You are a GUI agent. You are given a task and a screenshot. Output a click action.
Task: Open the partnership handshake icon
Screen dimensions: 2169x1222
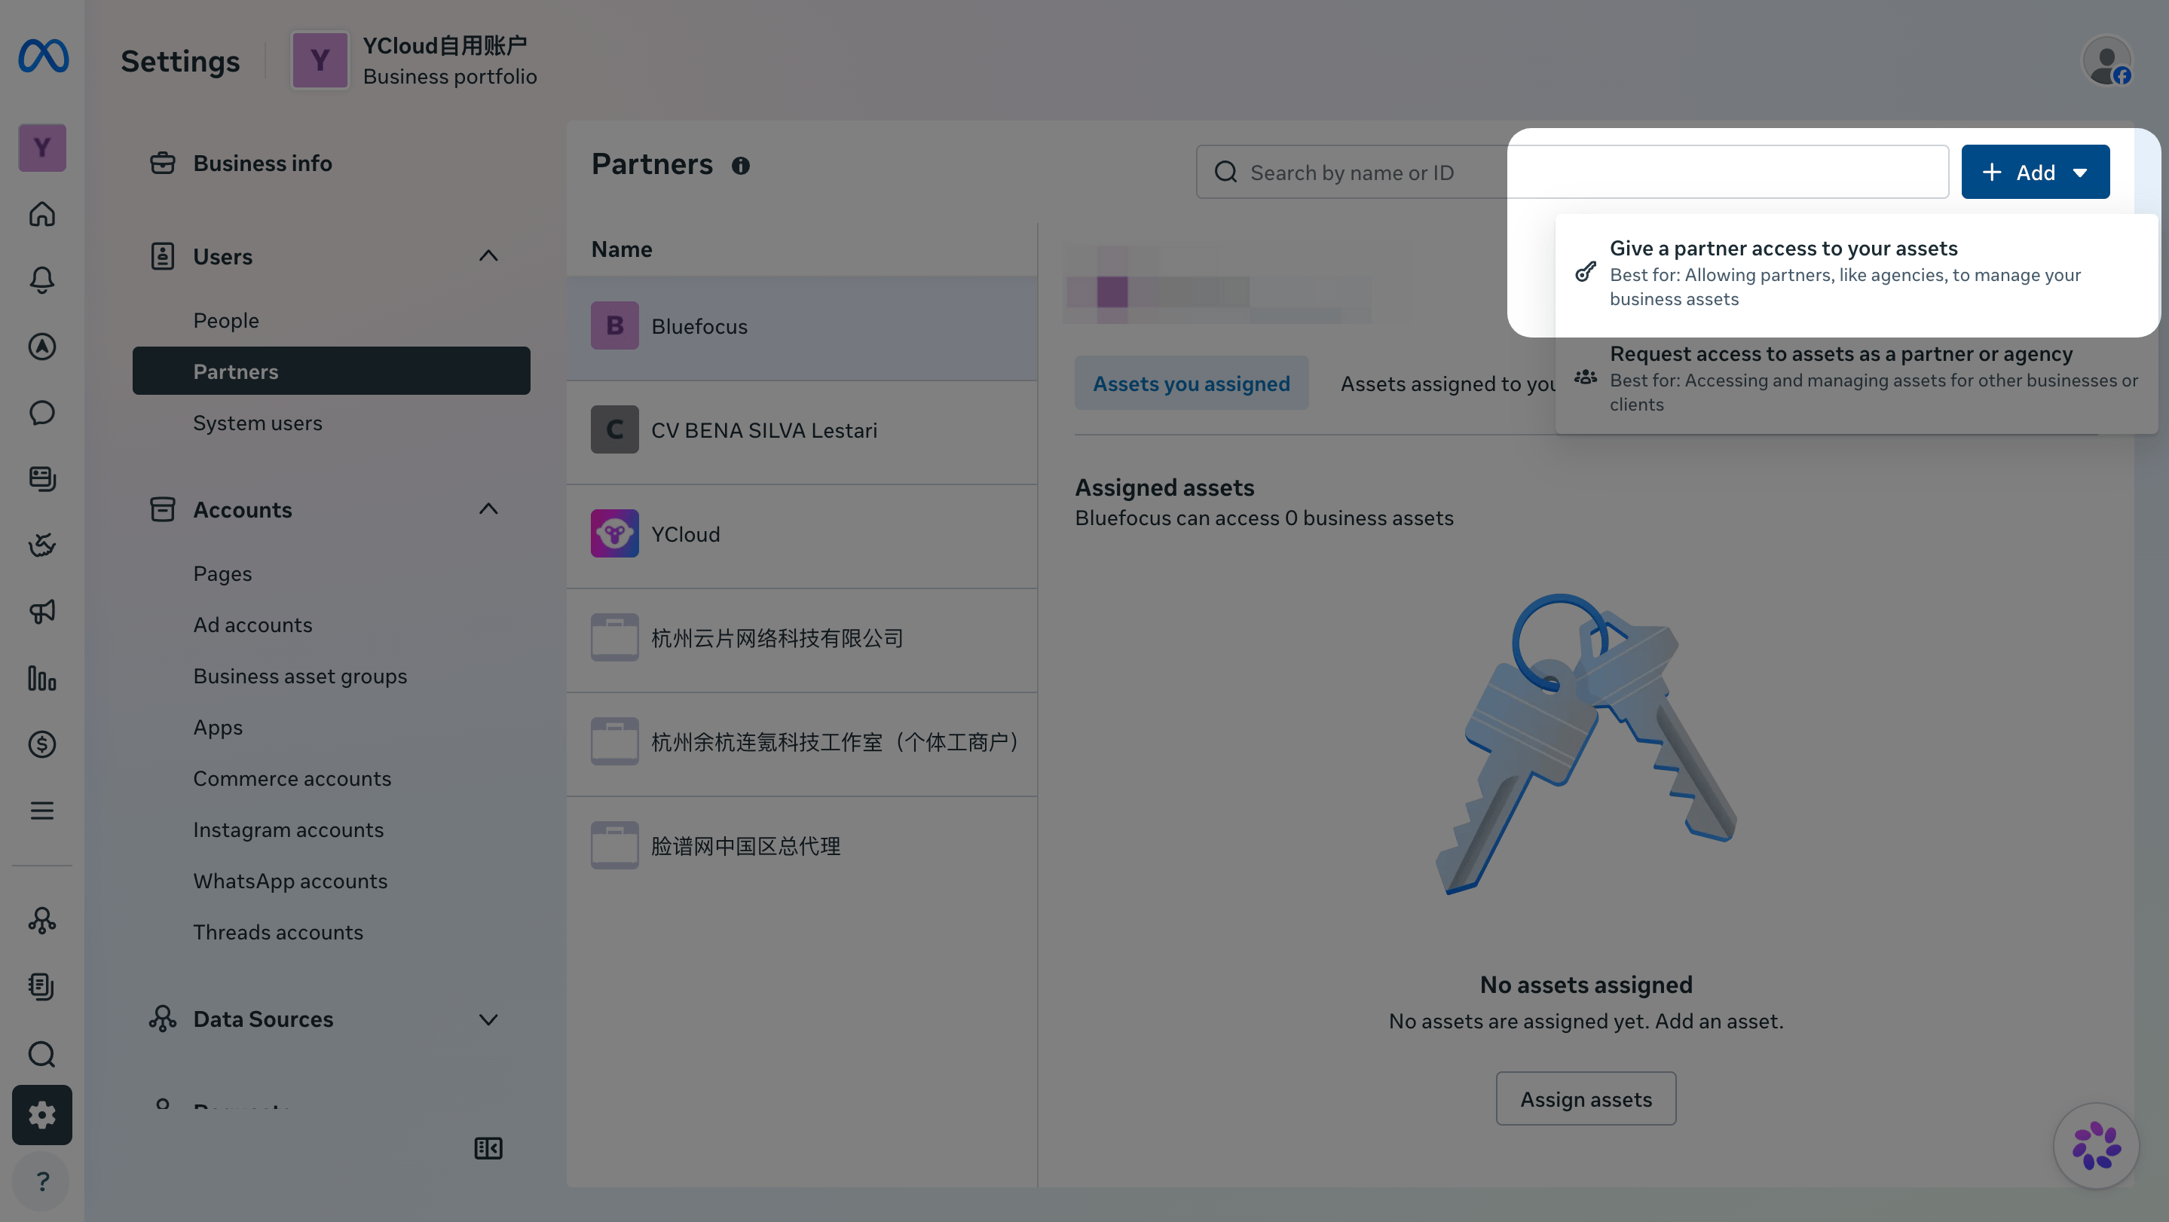tap(42, 545)
